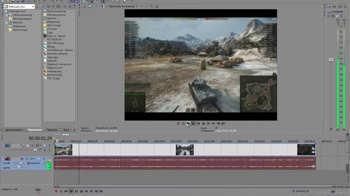Expand the Мой компьютер tree node
This screenshot has width=350, height=196.
point(7,15)
